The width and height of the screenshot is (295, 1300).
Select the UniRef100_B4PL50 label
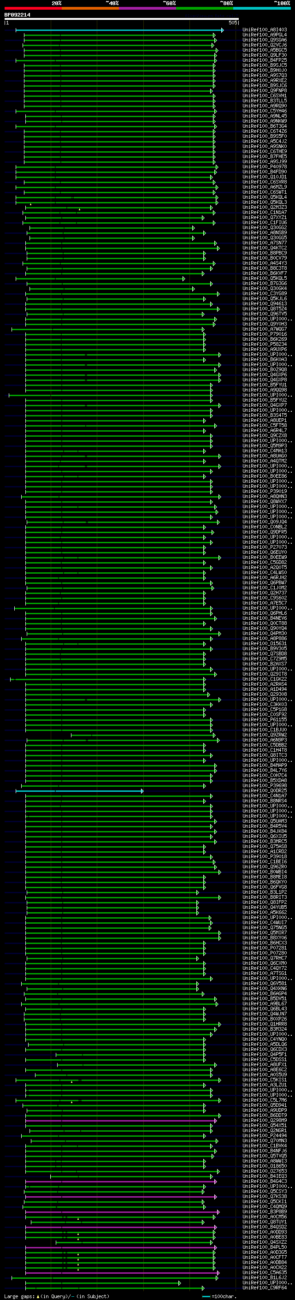pyautogui.click(x=265, y=1247)
